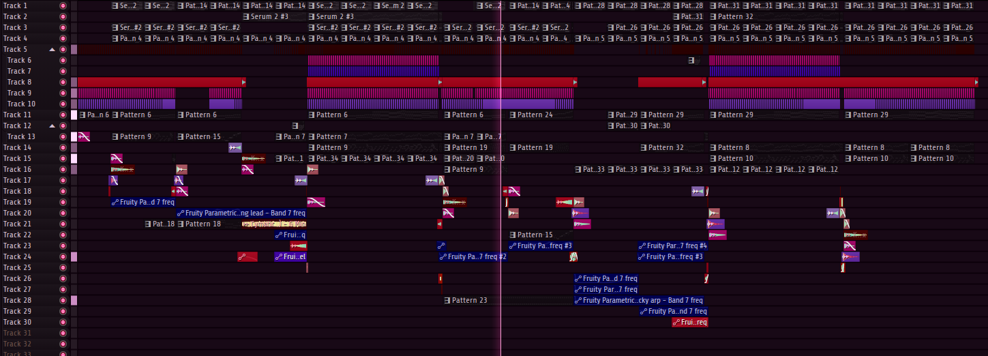Collapse the Track 12 group arrow
This screenshot has width=988, height=356.
[52, 126]
